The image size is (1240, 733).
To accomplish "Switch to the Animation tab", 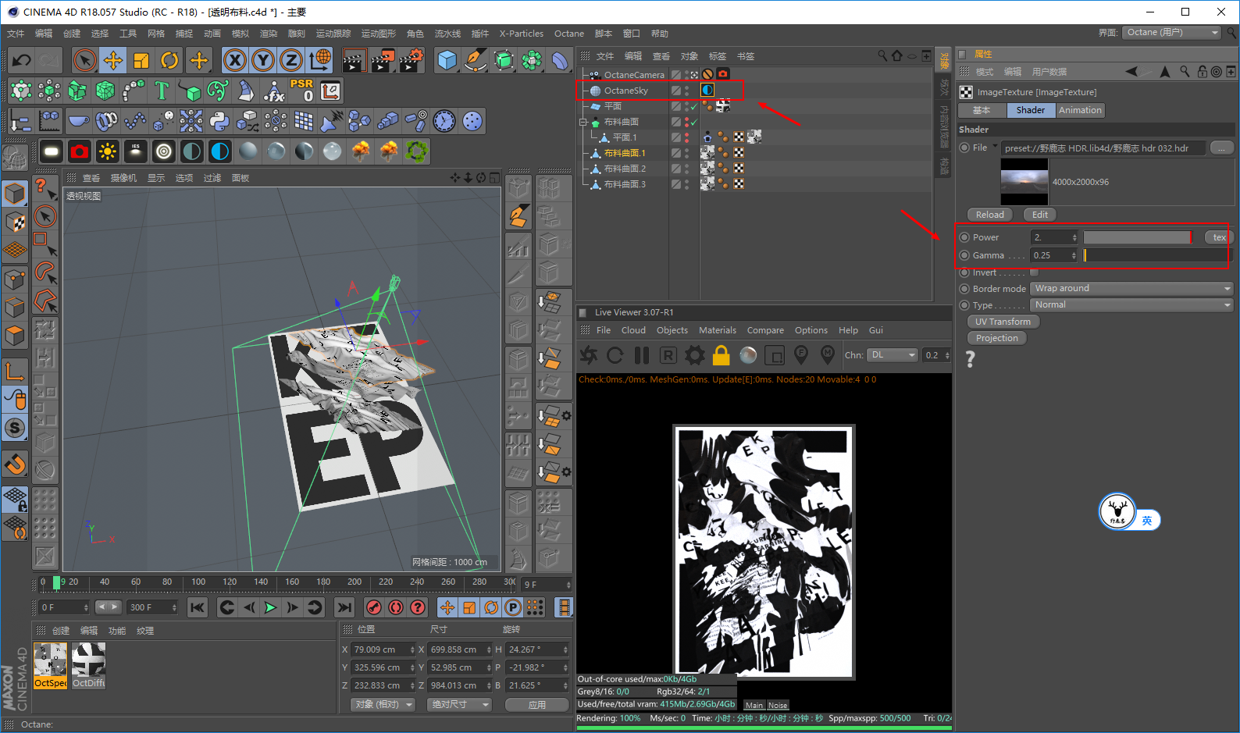I will (1080, 110).
